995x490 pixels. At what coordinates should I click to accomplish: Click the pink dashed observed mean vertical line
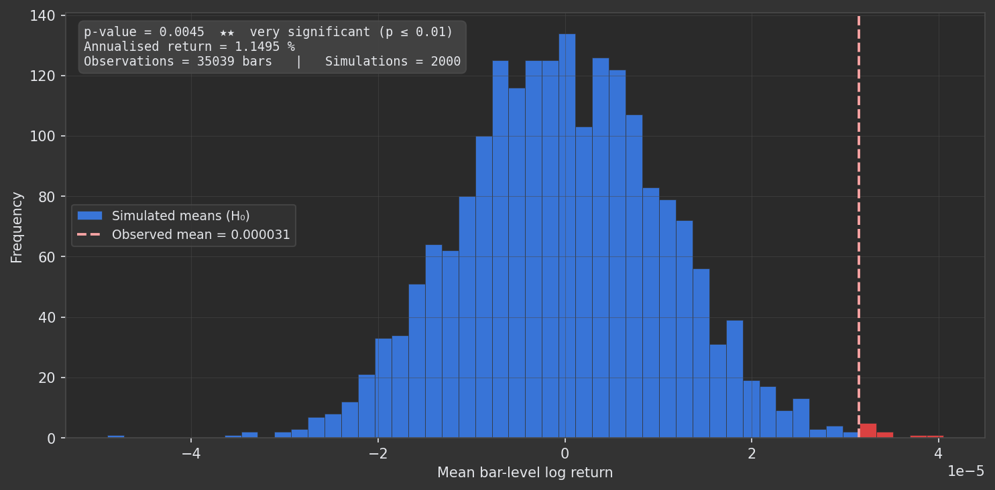[x=859, y=226]
